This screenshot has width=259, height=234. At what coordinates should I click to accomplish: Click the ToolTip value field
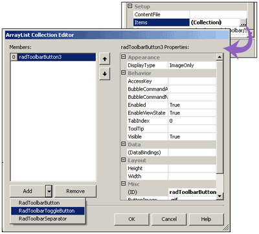coord(192,129)
